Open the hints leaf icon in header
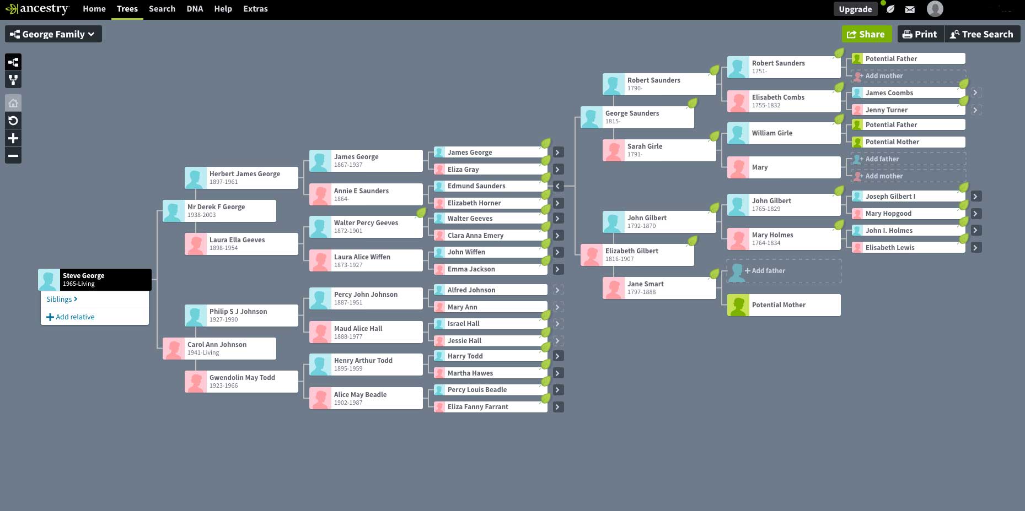 click(890, 9)
